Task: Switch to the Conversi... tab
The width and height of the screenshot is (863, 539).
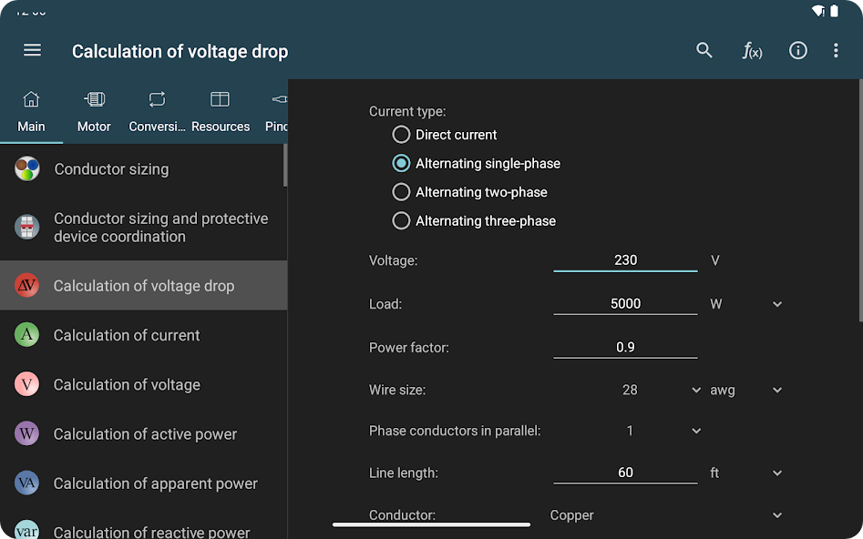Action: click(x=157, y=112)
